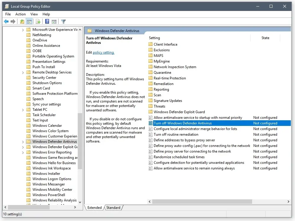The width and height of the screenshot is (295, 221).
Task: Click the Local Group Policy Editor title bar icon
Action: (x=7, y=7)
